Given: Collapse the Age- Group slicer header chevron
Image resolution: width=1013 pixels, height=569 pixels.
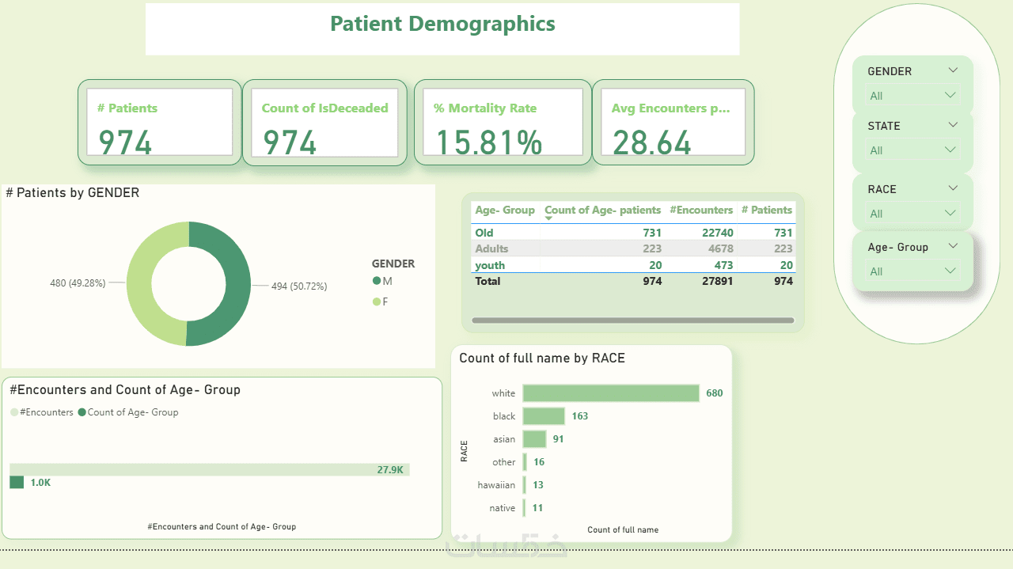Looking at the screenshot, I should tap(953, 246).
